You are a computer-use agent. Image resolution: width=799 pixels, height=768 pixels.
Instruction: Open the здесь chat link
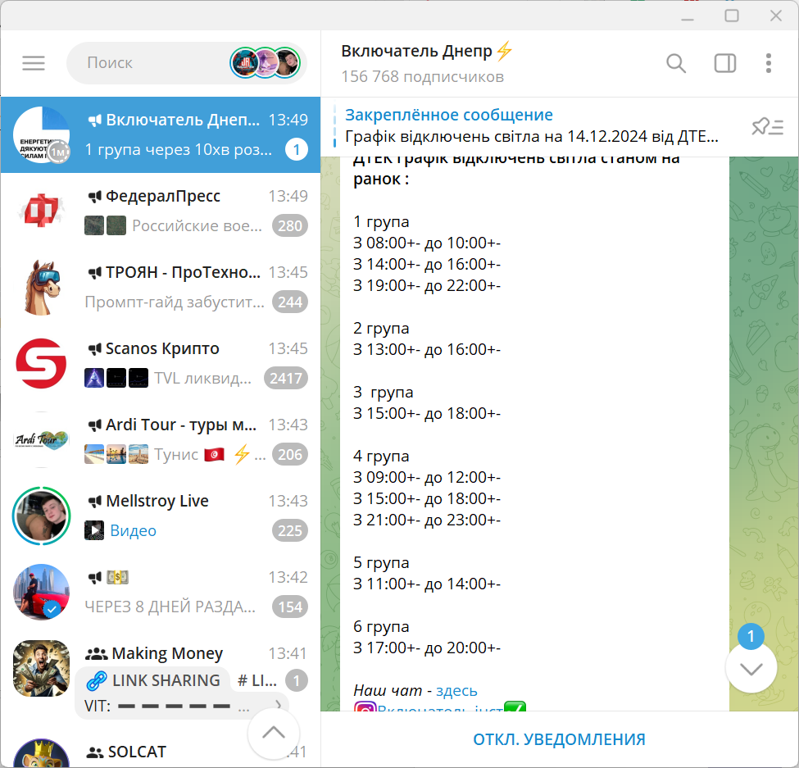[456, 690]
